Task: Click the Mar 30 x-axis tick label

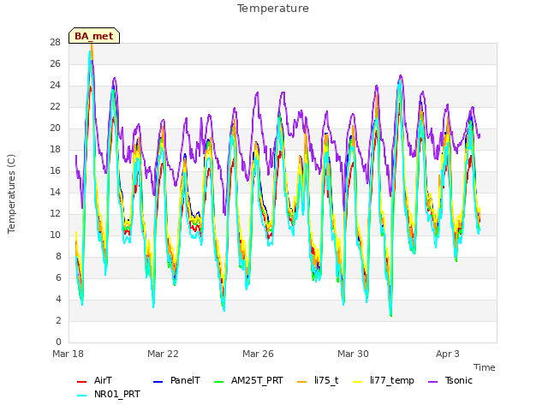Action: (353, 354)
